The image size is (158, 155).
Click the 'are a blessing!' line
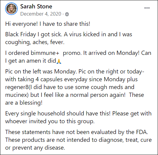pos(24,103)
